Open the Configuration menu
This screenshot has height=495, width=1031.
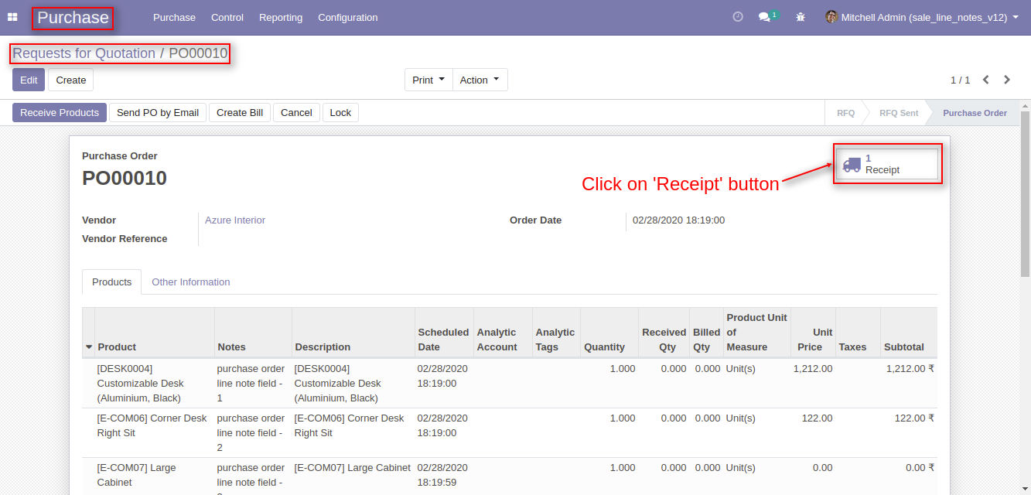click(x=348, y=17)
